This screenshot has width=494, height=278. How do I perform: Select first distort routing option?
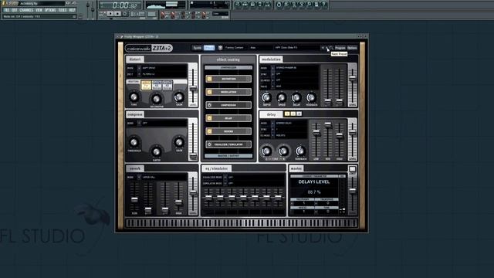click(x=146, y=85)
